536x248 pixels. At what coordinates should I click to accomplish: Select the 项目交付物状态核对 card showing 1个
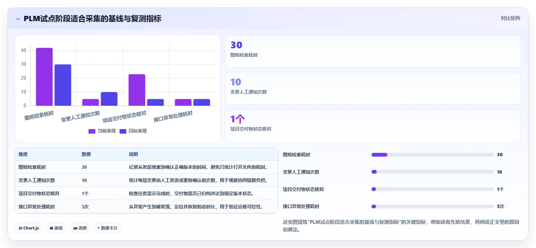click(x=373, y=125)
